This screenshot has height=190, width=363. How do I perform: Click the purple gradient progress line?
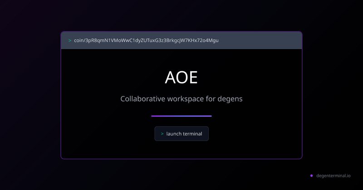tap(181, 116)
